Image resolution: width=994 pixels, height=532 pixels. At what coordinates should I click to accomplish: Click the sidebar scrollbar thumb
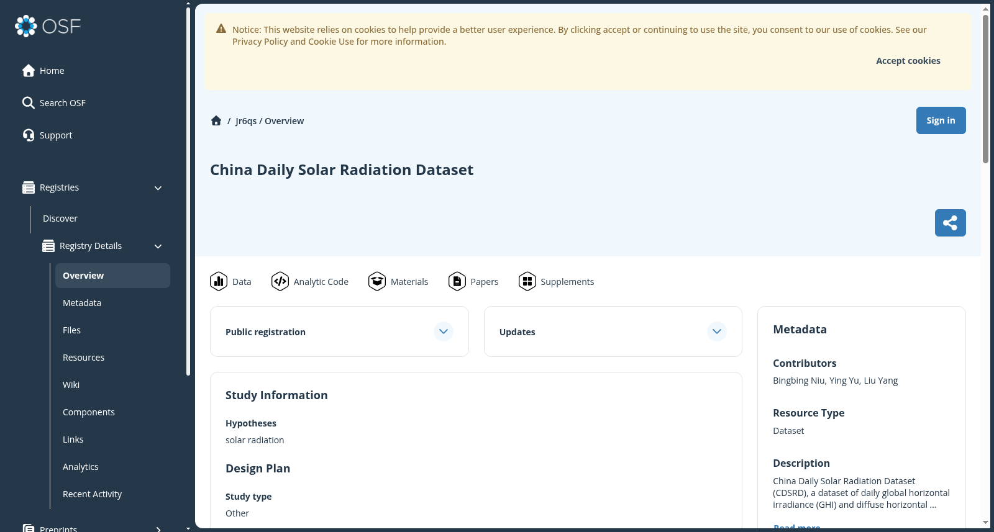(188, 191)
